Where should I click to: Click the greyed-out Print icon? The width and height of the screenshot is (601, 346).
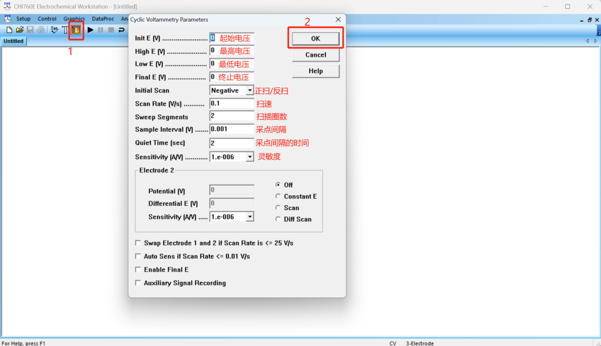point(40,30)
